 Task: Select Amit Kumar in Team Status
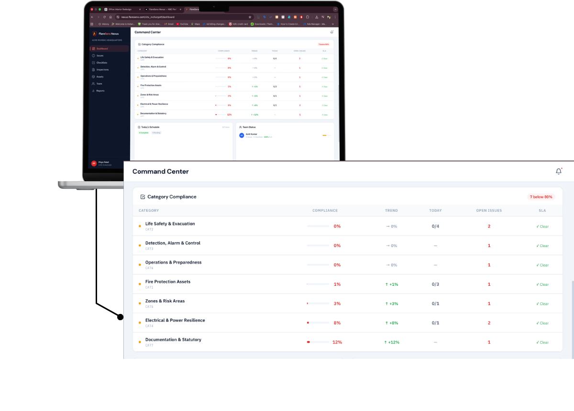pyautogui.click(x=252, y=134)
